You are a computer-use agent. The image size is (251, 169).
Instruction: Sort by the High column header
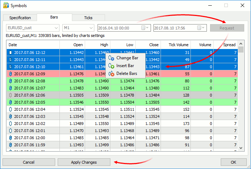[x=98, y=45]
